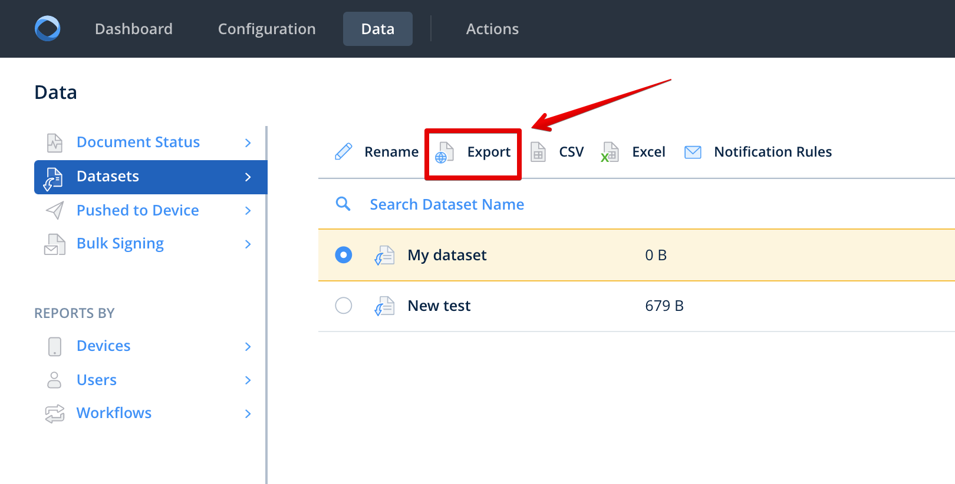The width and height of the screenshot is (955, 484).
Task: Click the app logo in the header
Action: pos(48,29)
